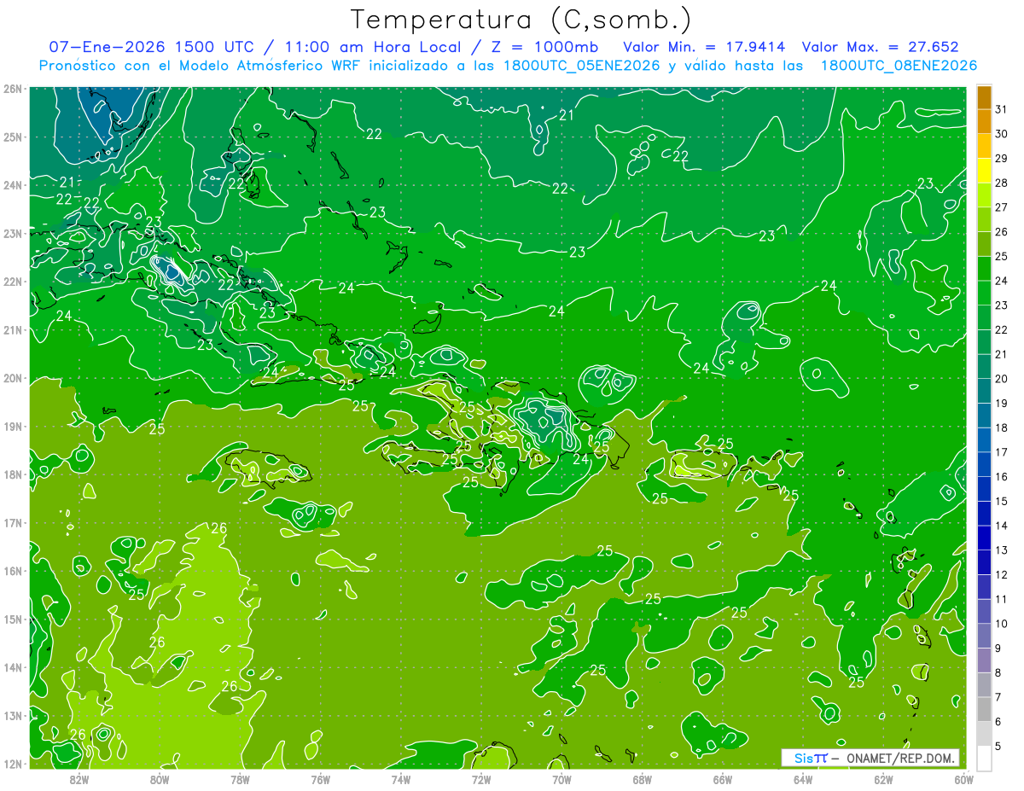This screenshot has width=1024, height=791.
Task: Pick the colorbar band between 27 and 28
Action: click(984, 195)
